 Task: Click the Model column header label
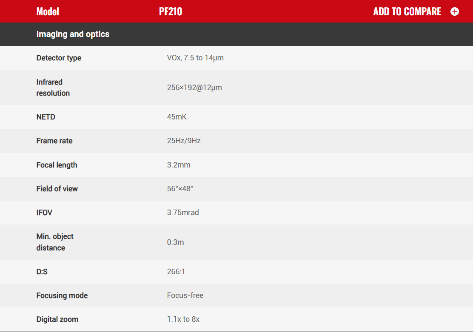(x=48, y=11)
